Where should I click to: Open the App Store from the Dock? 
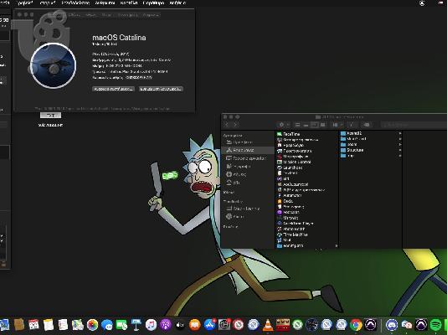209,325
